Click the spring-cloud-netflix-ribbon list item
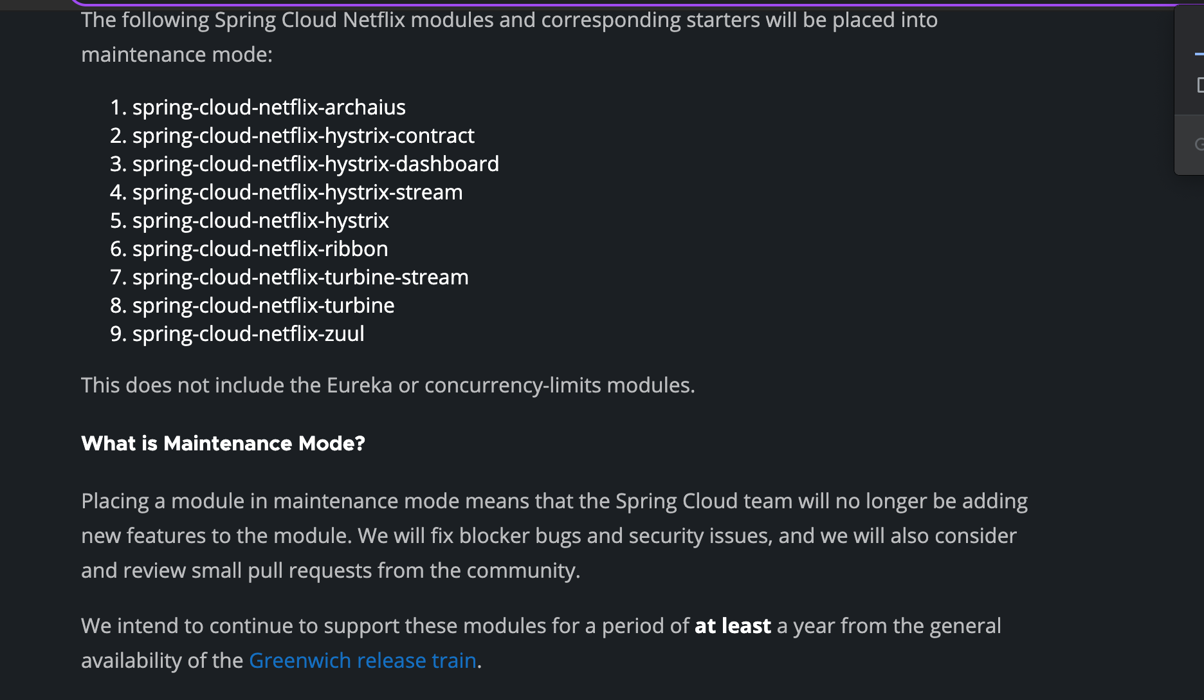Screen dimensions: 1204x700 click(x=260, y=249)
